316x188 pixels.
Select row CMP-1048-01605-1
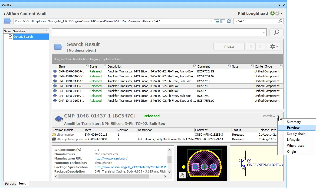pyautogui.click(x=167, y=101)
